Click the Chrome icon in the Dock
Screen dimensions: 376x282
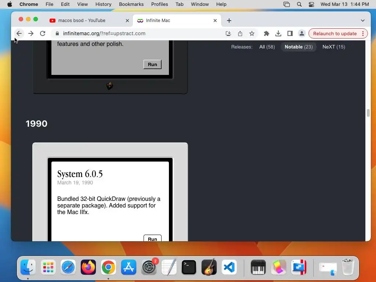(x=108, y=267)
